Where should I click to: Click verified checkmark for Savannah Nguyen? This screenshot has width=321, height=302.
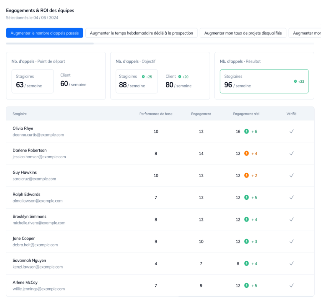coord(291,263)
